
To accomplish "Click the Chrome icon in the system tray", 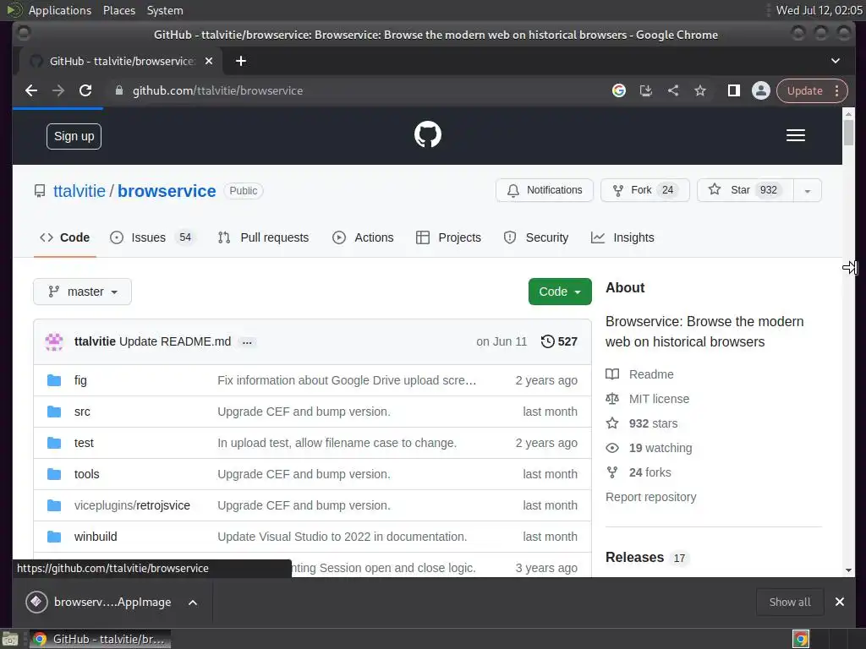I will click(x=801, y=639).
